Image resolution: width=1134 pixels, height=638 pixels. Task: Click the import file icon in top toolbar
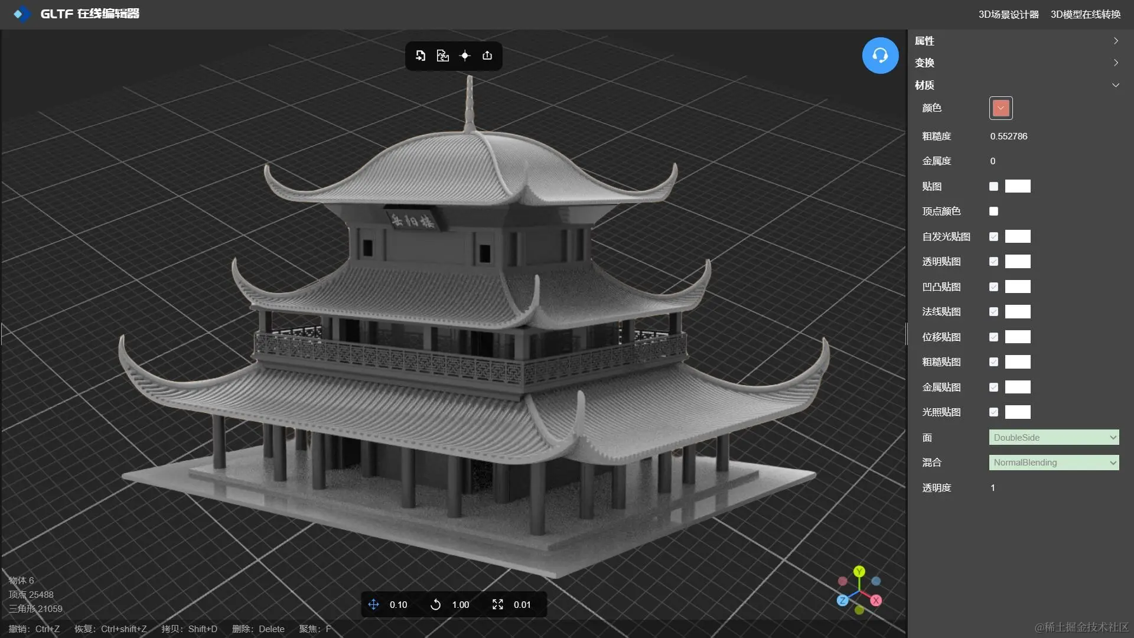point(421,56)
